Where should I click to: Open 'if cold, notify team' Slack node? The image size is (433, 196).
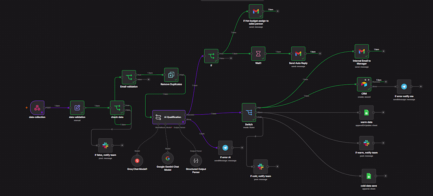coord(261,166)
